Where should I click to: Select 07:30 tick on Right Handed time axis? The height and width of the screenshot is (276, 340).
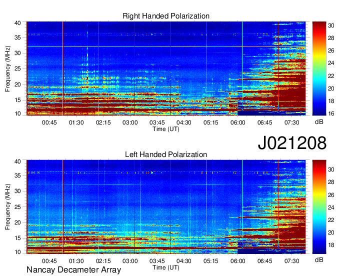pos(291,122)
